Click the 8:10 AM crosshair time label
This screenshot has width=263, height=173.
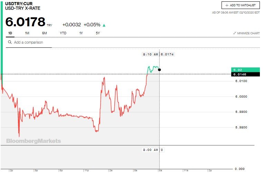coord(150,54)
